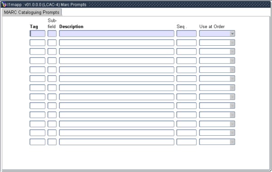Focus the Description field in tenth row

pos(117,115)
